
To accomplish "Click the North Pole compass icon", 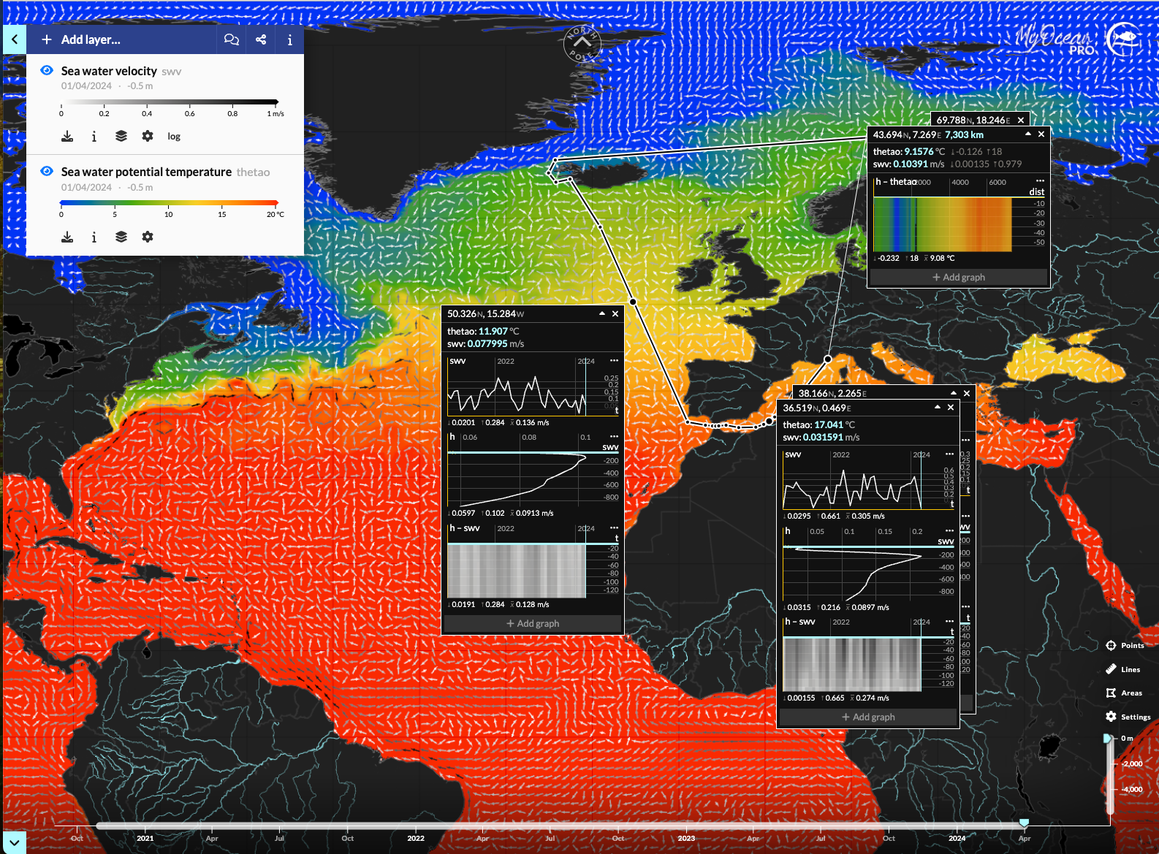I will coord(582,44).
